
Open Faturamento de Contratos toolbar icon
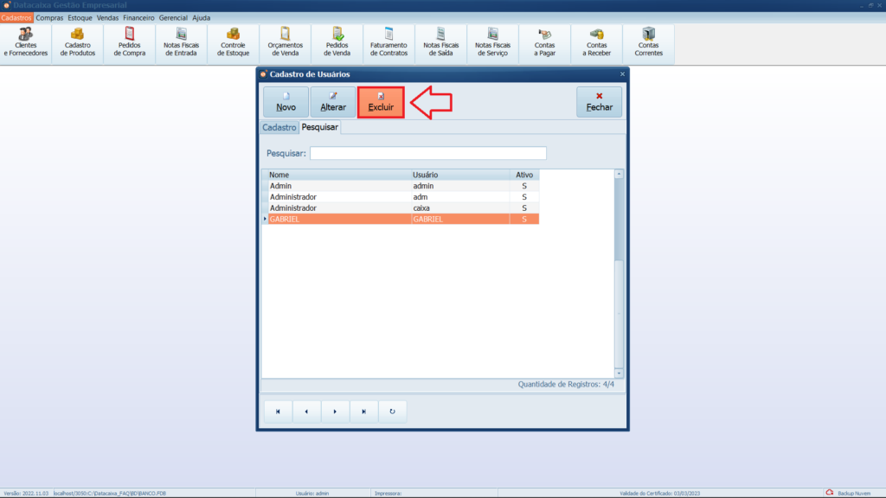tap(389, 42)
